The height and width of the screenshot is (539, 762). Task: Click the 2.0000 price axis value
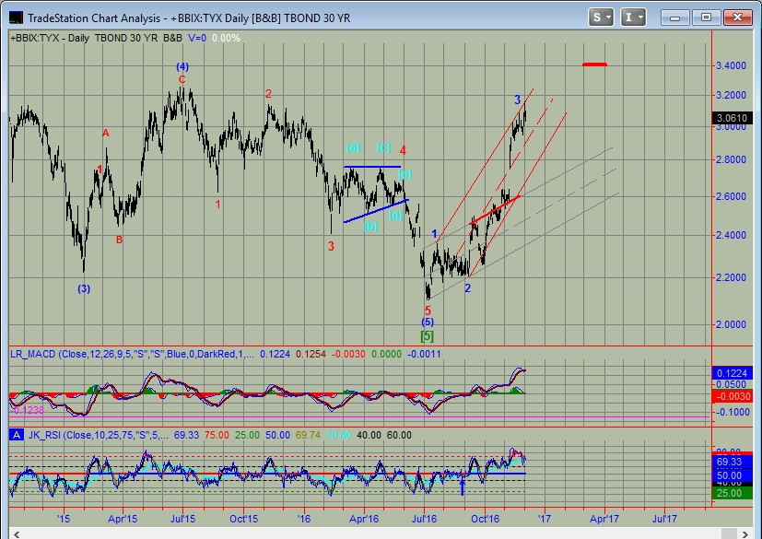[x=731, y=324]
